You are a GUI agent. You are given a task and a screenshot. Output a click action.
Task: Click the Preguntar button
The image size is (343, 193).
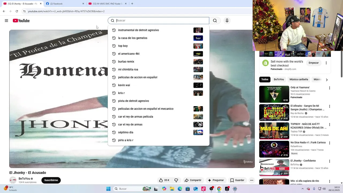[x=216, y=180]
